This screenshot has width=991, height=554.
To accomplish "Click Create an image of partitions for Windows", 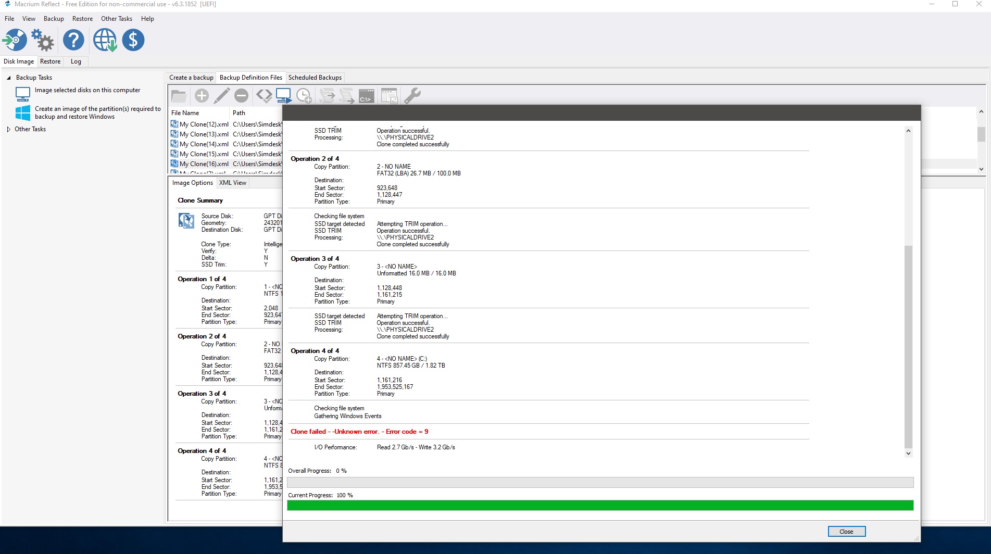I will point(98,113).
